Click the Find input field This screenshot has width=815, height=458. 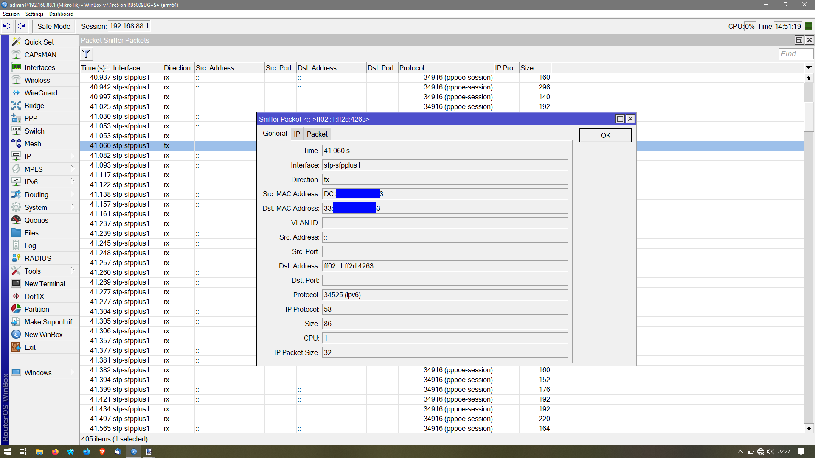pos(796,54)
